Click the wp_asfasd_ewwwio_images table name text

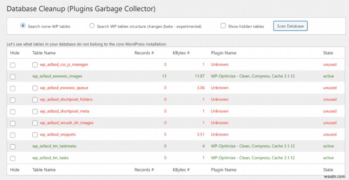(x=57, y=76)
